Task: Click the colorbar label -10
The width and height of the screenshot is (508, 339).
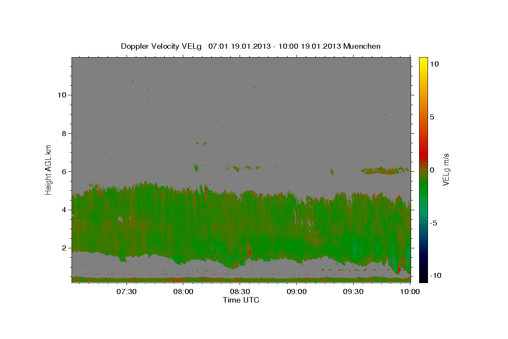Action: [x=435, y=275]
